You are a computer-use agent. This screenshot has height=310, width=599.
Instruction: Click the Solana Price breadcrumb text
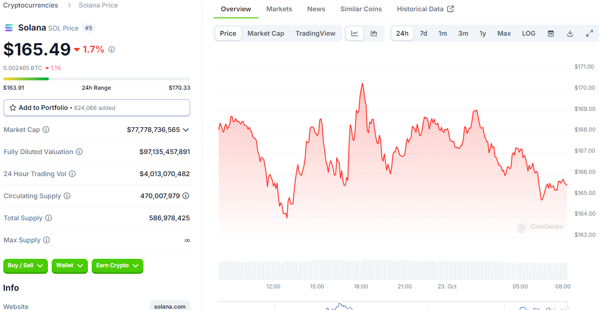point(98,5)
